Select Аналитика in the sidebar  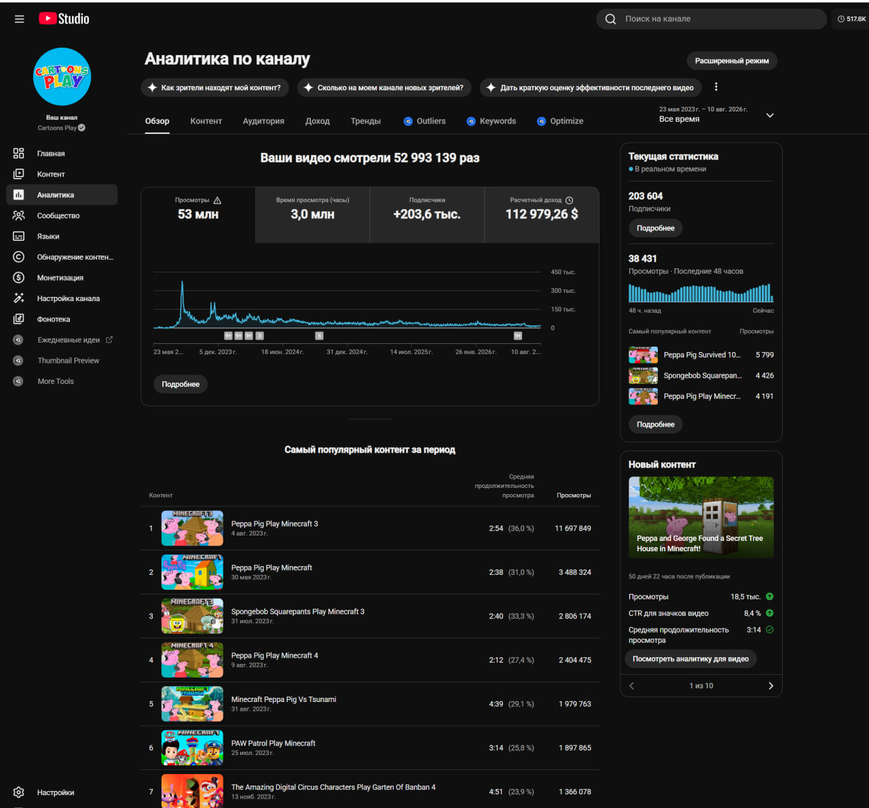62,195
